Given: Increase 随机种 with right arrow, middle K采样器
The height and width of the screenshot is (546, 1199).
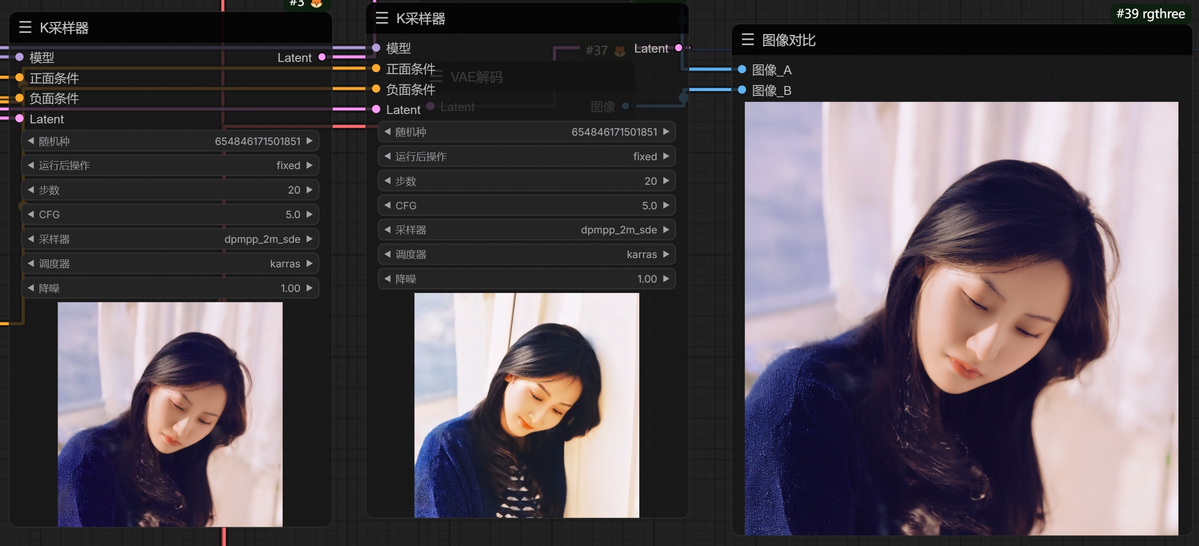Looking at the screenshot, I should (x=666, y=132).
